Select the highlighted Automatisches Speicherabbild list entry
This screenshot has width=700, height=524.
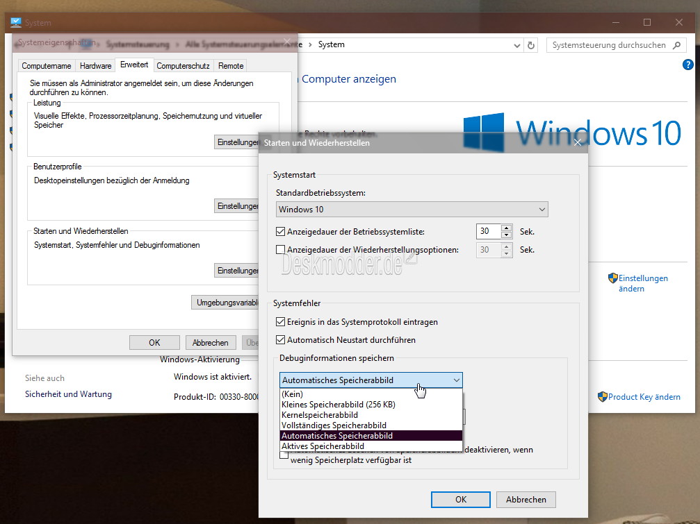pyautogui.click(x=371, y=436)
